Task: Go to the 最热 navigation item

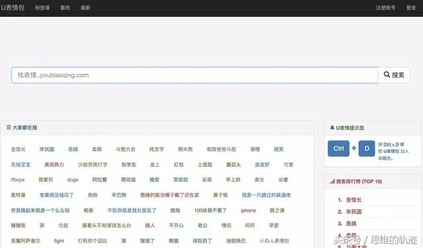Action: pyautogui.click(x=65, y=8)
